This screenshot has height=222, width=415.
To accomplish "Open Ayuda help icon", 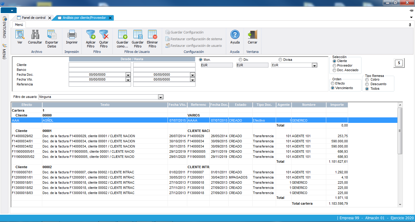I will pos(235,35).
